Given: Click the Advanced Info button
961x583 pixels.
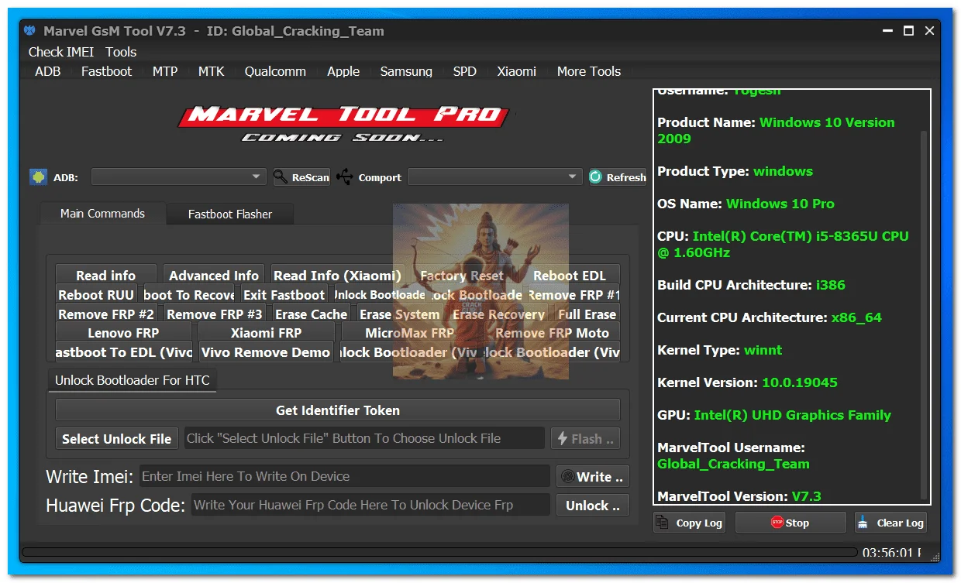Looking at the screenshot, I should coord(214,275).
